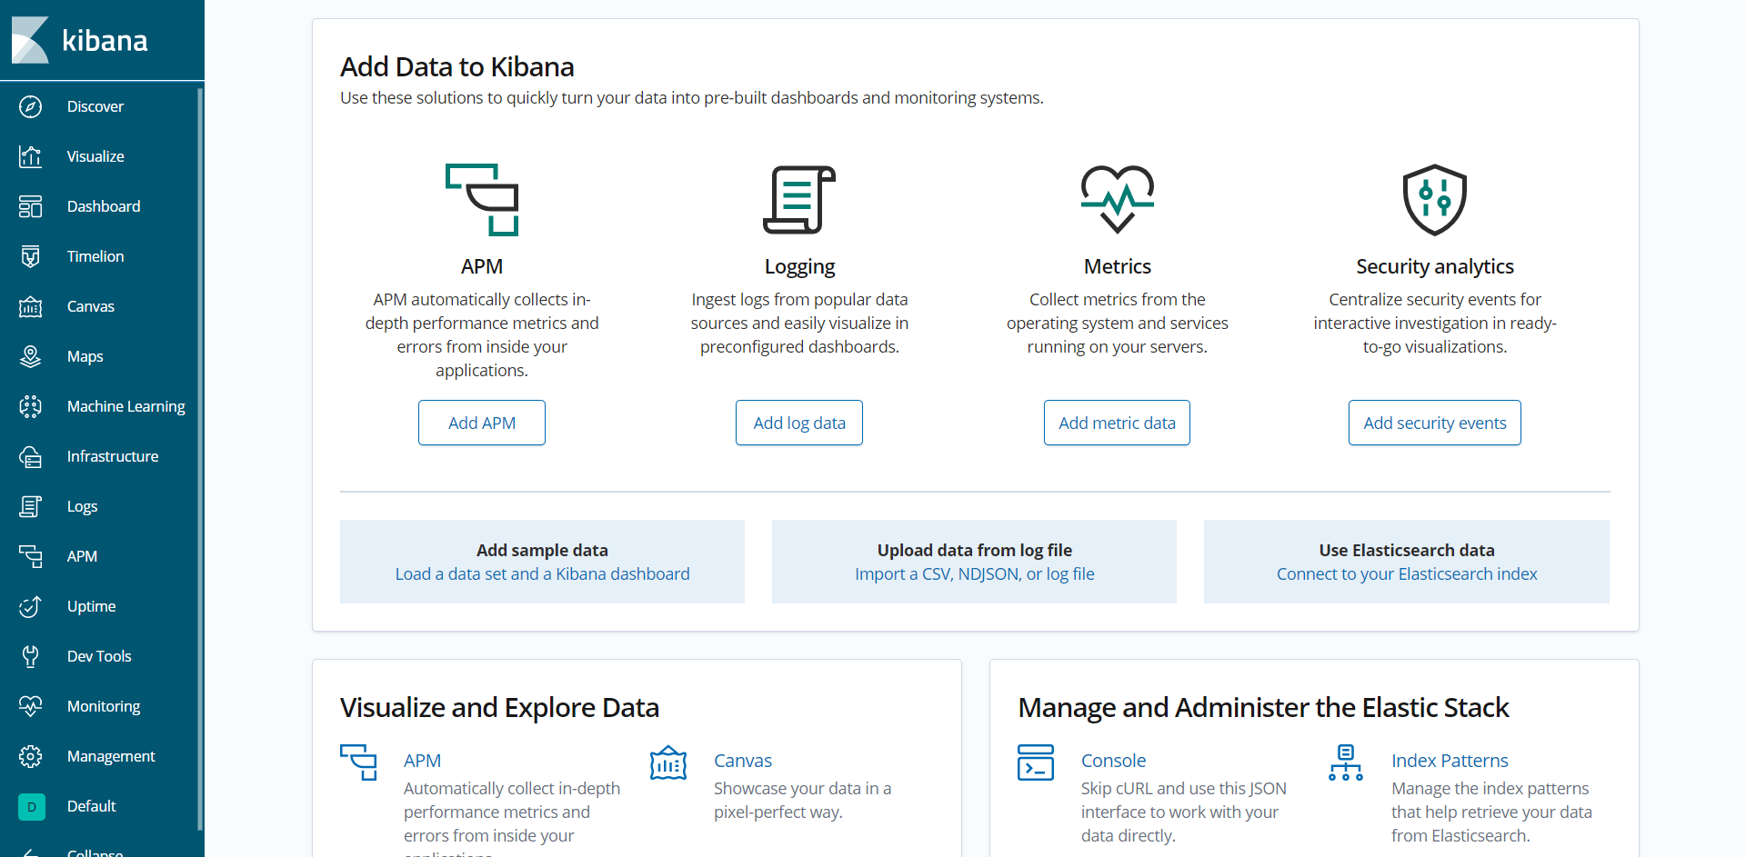
Task: Click the Upload data from log file heading
Action: [x=975, y=550]
